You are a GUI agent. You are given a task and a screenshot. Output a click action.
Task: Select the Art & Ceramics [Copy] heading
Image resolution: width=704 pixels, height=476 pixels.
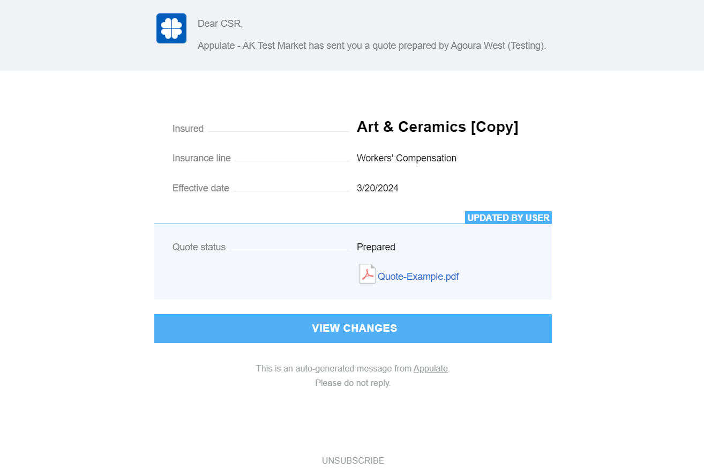tap(437, 127)
